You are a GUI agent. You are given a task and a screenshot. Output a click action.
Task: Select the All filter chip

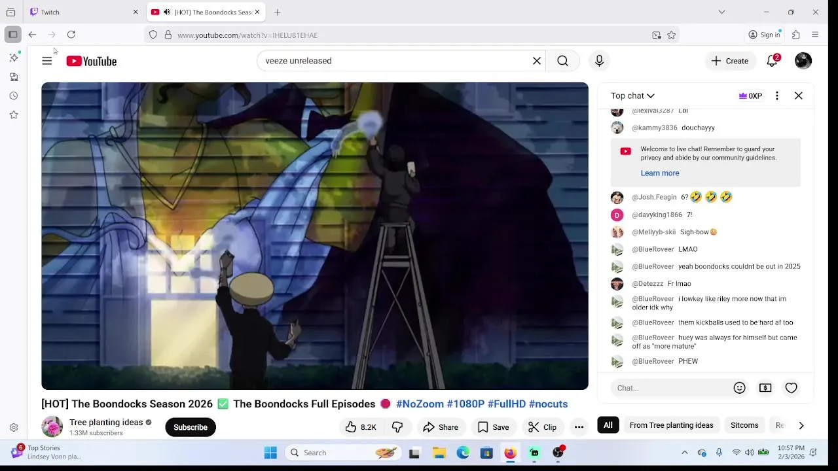pyautogui.click(x=608, y=425)
